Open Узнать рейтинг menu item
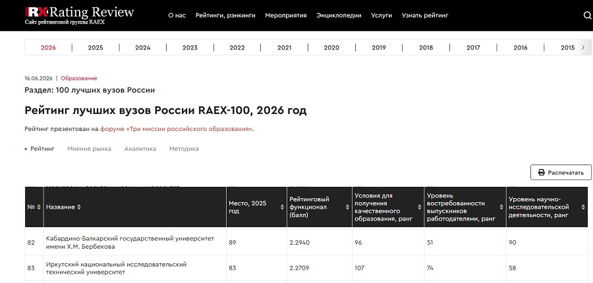The height and width of the screenshot is (283, 593). pyautogui.click(x=425, y=16)
